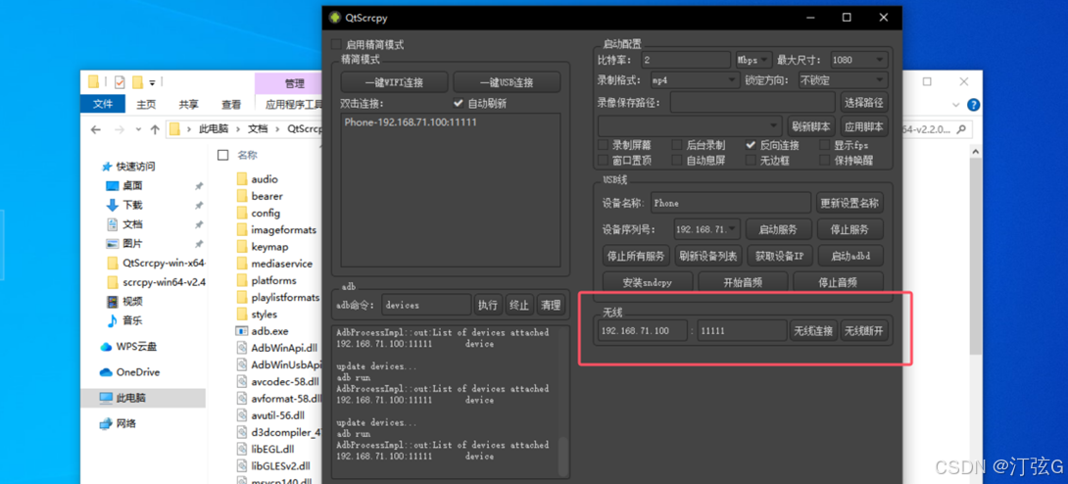Enable the 显示fps checkbox
This screenshot has height=484, width=1068.
(825, 145)
